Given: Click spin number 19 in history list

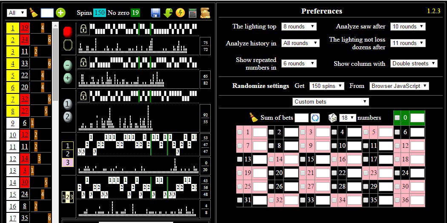Looking at the screenshot, I should point(25,28).
